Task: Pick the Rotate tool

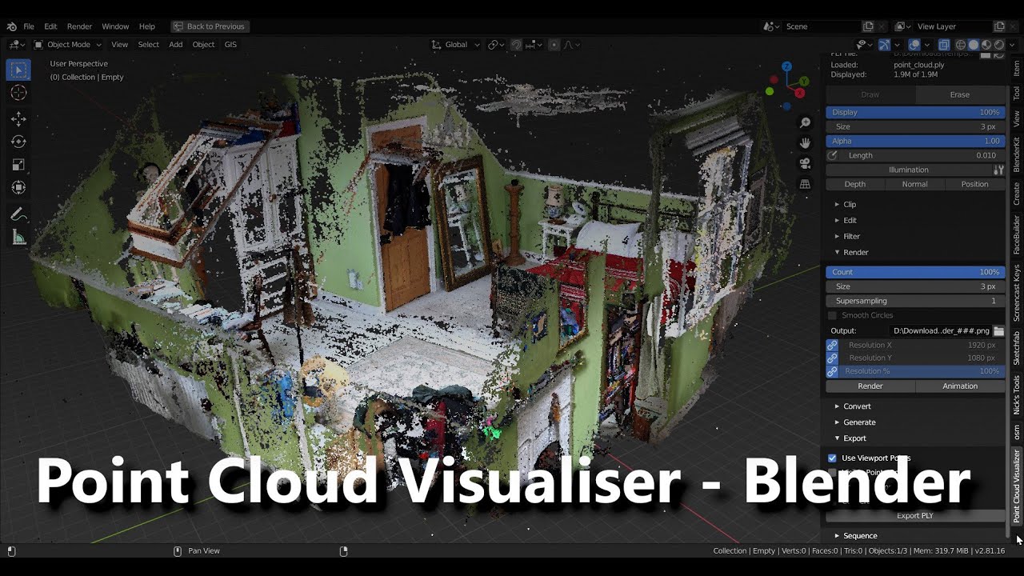Action: pyautogui.click(x=18, y=142)
